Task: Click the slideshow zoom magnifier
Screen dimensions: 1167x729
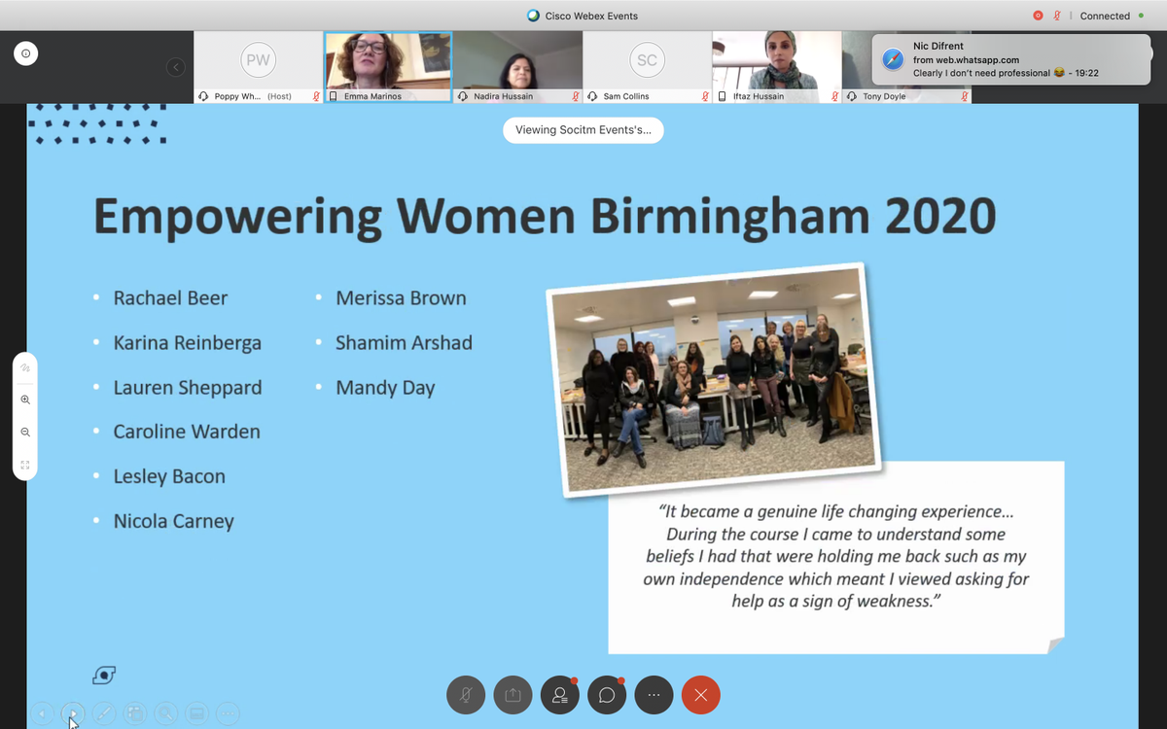Action: [165, 713]
